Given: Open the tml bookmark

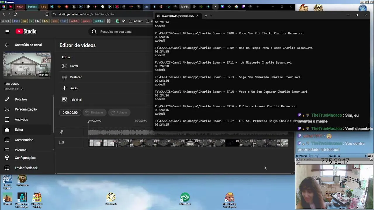Looking at the screenshot, I should coord(16,21).
